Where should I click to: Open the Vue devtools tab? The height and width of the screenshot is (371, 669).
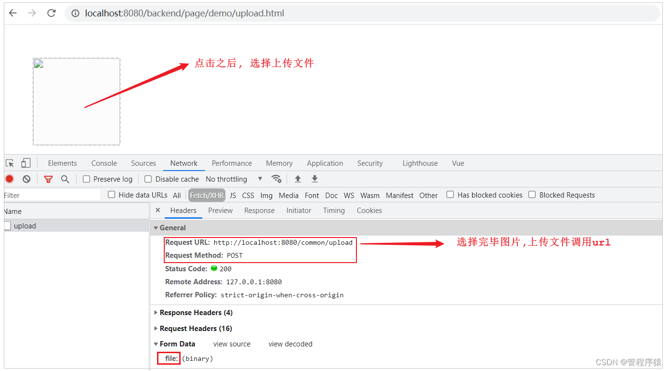[458, 163]
